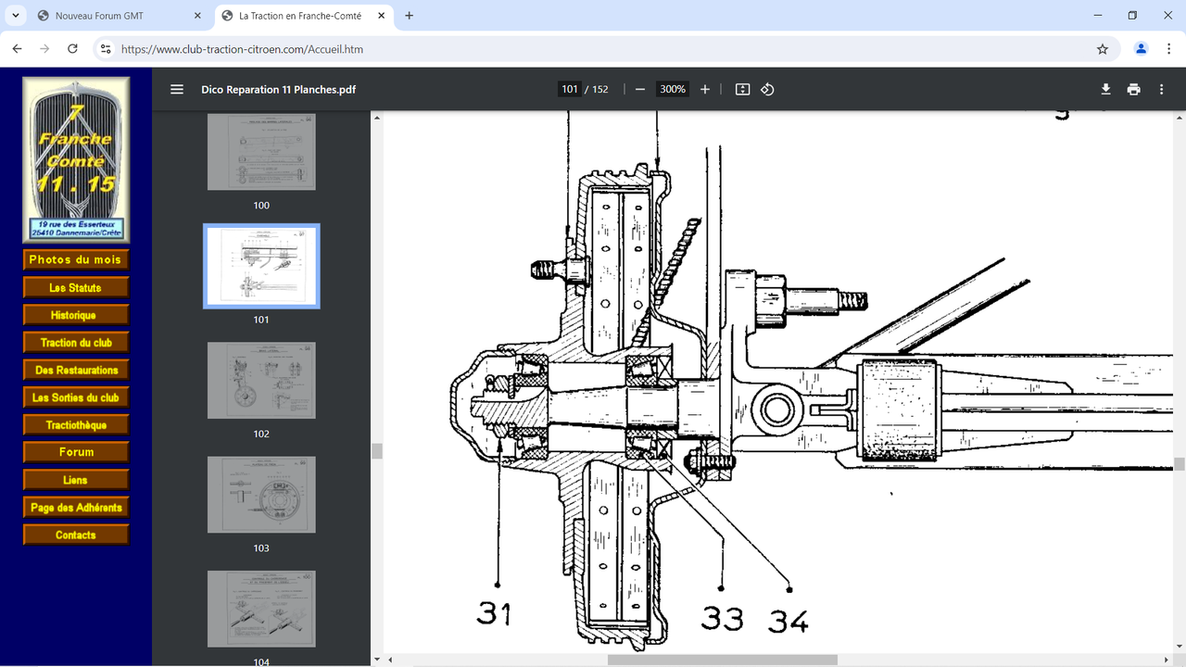Viewport: 1186px width, 667px height.
Task: Click the page number input field
Action: (x=569, y=89)
